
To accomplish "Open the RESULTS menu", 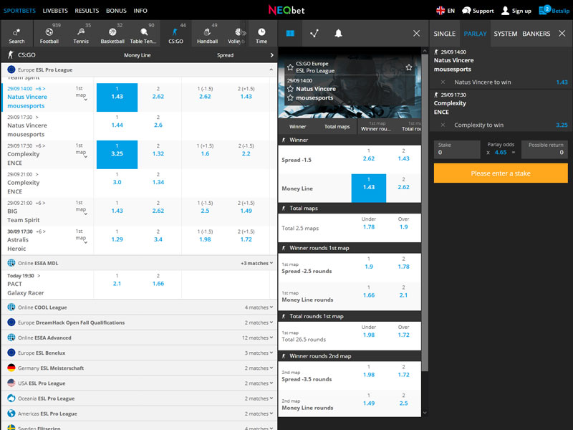I will 87,11.
